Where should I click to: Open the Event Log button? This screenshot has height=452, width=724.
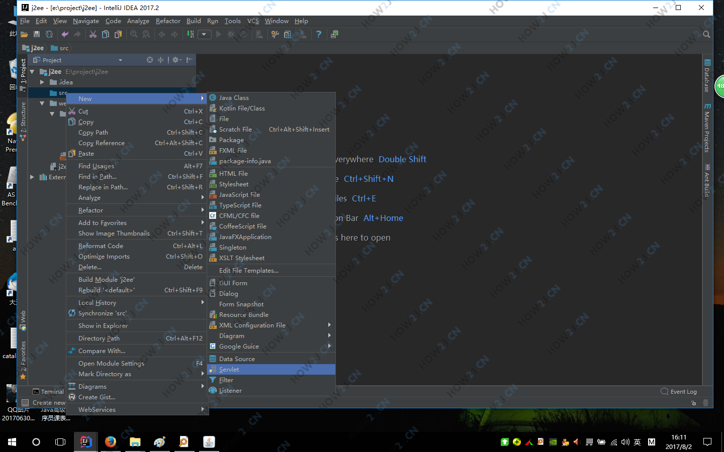(x=679, y=392)
